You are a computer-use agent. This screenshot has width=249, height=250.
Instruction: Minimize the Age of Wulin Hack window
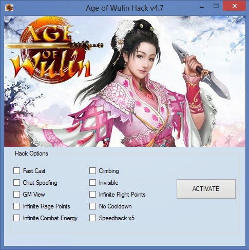[202, 7]
